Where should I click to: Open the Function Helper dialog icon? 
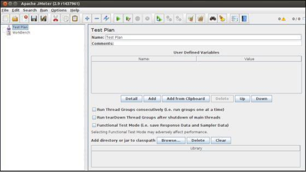(234, 18)
